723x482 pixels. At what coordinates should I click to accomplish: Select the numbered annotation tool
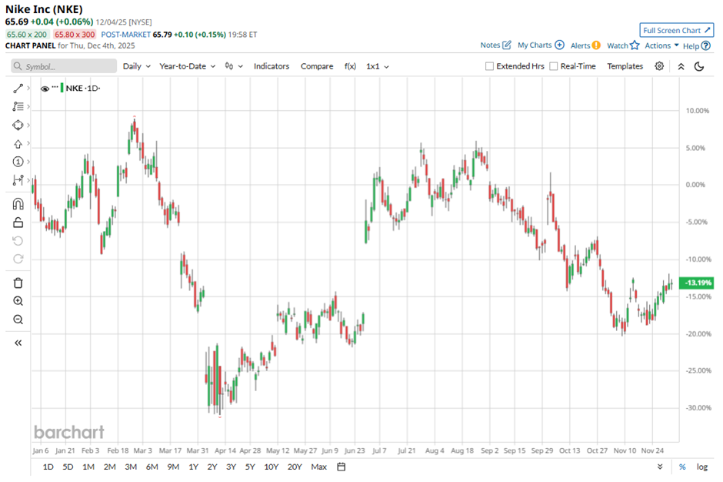pyautogui.click(x=18, y=162)
